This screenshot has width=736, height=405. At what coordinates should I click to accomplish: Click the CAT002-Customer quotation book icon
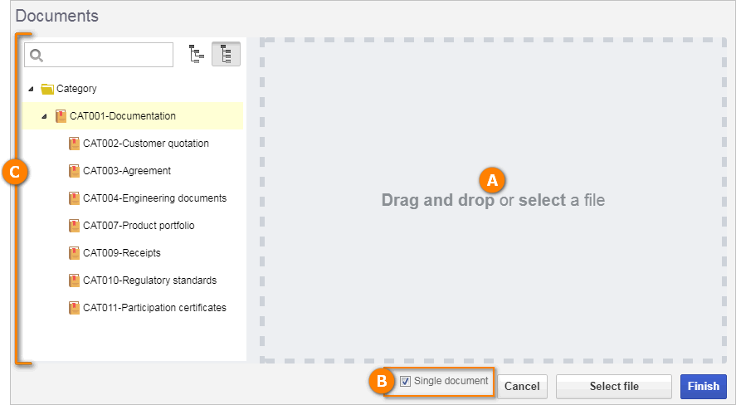pyautogui.click(x=74, y=144)
